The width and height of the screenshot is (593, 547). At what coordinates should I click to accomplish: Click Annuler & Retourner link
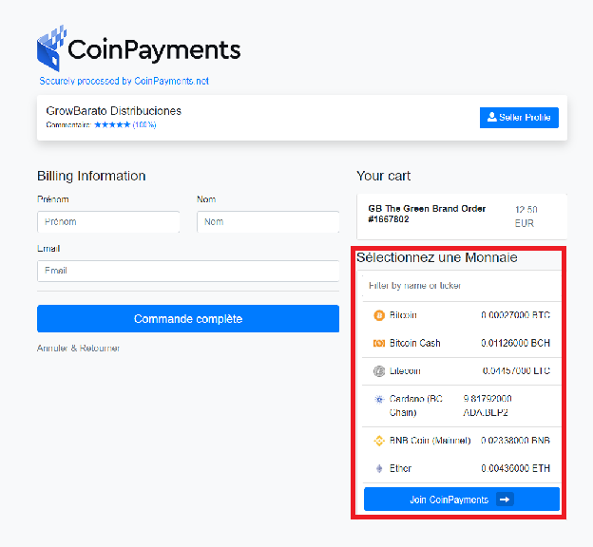(x=78, y=349)
